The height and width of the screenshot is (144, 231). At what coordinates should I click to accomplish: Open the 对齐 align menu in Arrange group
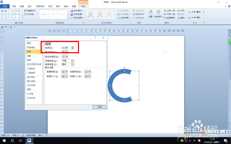[x=182, y=11]
